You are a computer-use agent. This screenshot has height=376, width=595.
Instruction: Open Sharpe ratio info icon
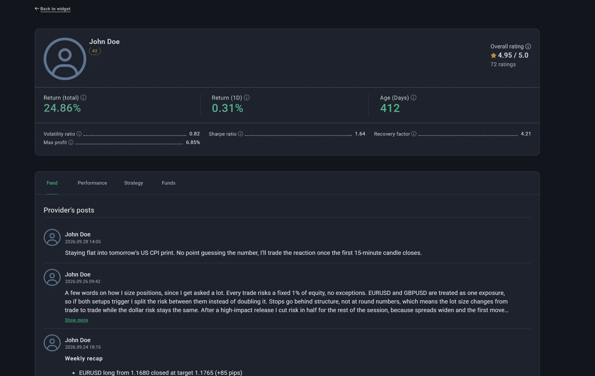(241, 134)
